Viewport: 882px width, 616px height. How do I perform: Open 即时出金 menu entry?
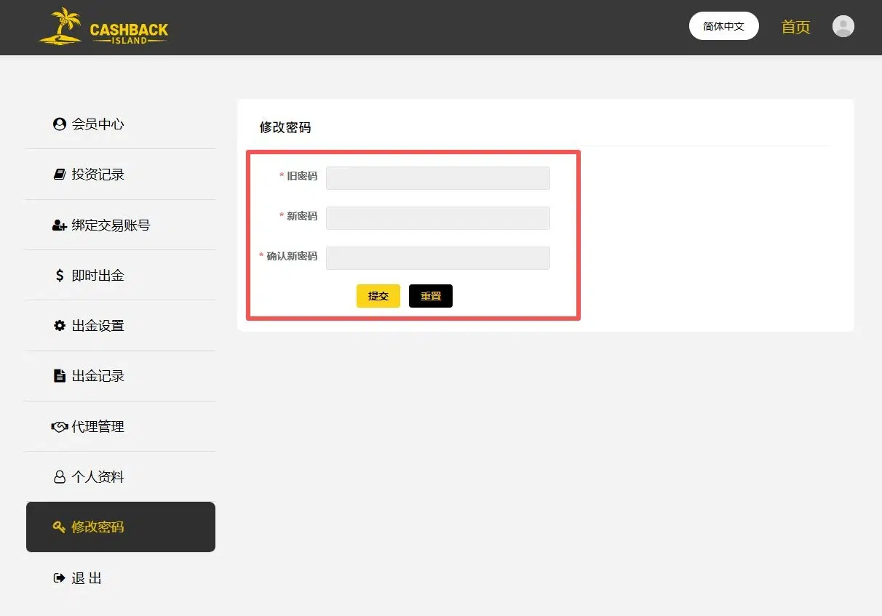point(120,276)
